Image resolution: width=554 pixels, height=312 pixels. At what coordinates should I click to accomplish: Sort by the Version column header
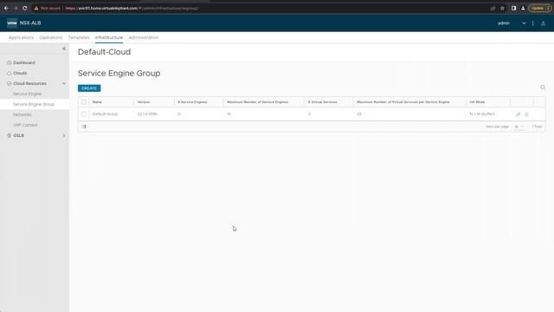coord(144,102)
